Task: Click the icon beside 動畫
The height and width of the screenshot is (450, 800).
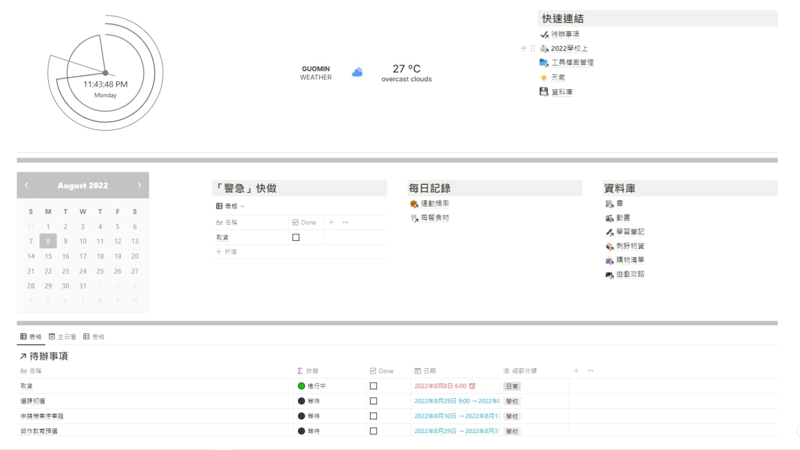Action: click(x=609, y=218)
